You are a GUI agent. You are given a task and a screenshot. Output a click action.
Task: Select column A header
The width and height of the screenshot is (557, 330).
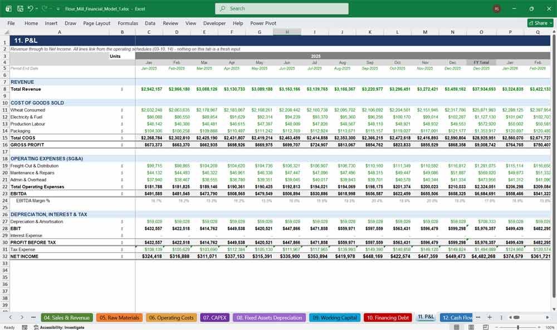click(x=60, y=32)
